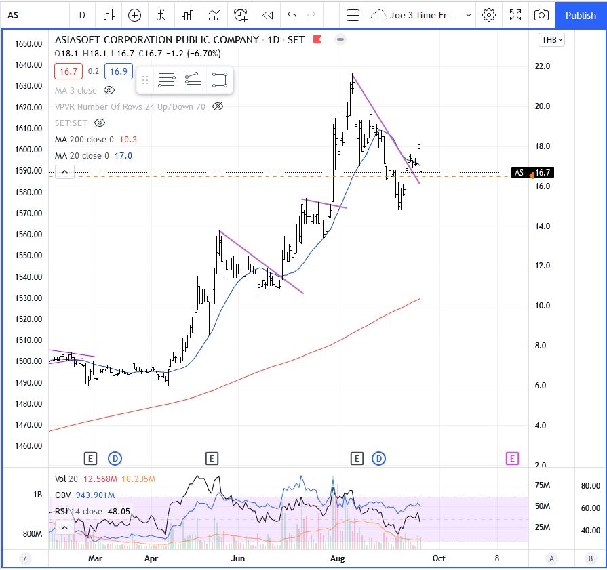Select the horizontal lines template tool
This screenshot has width=607, height=570.
point(167,80)
